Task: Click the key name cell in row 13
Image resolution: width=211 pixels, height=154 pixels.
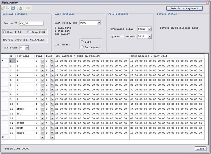Action: click(25, 118)
